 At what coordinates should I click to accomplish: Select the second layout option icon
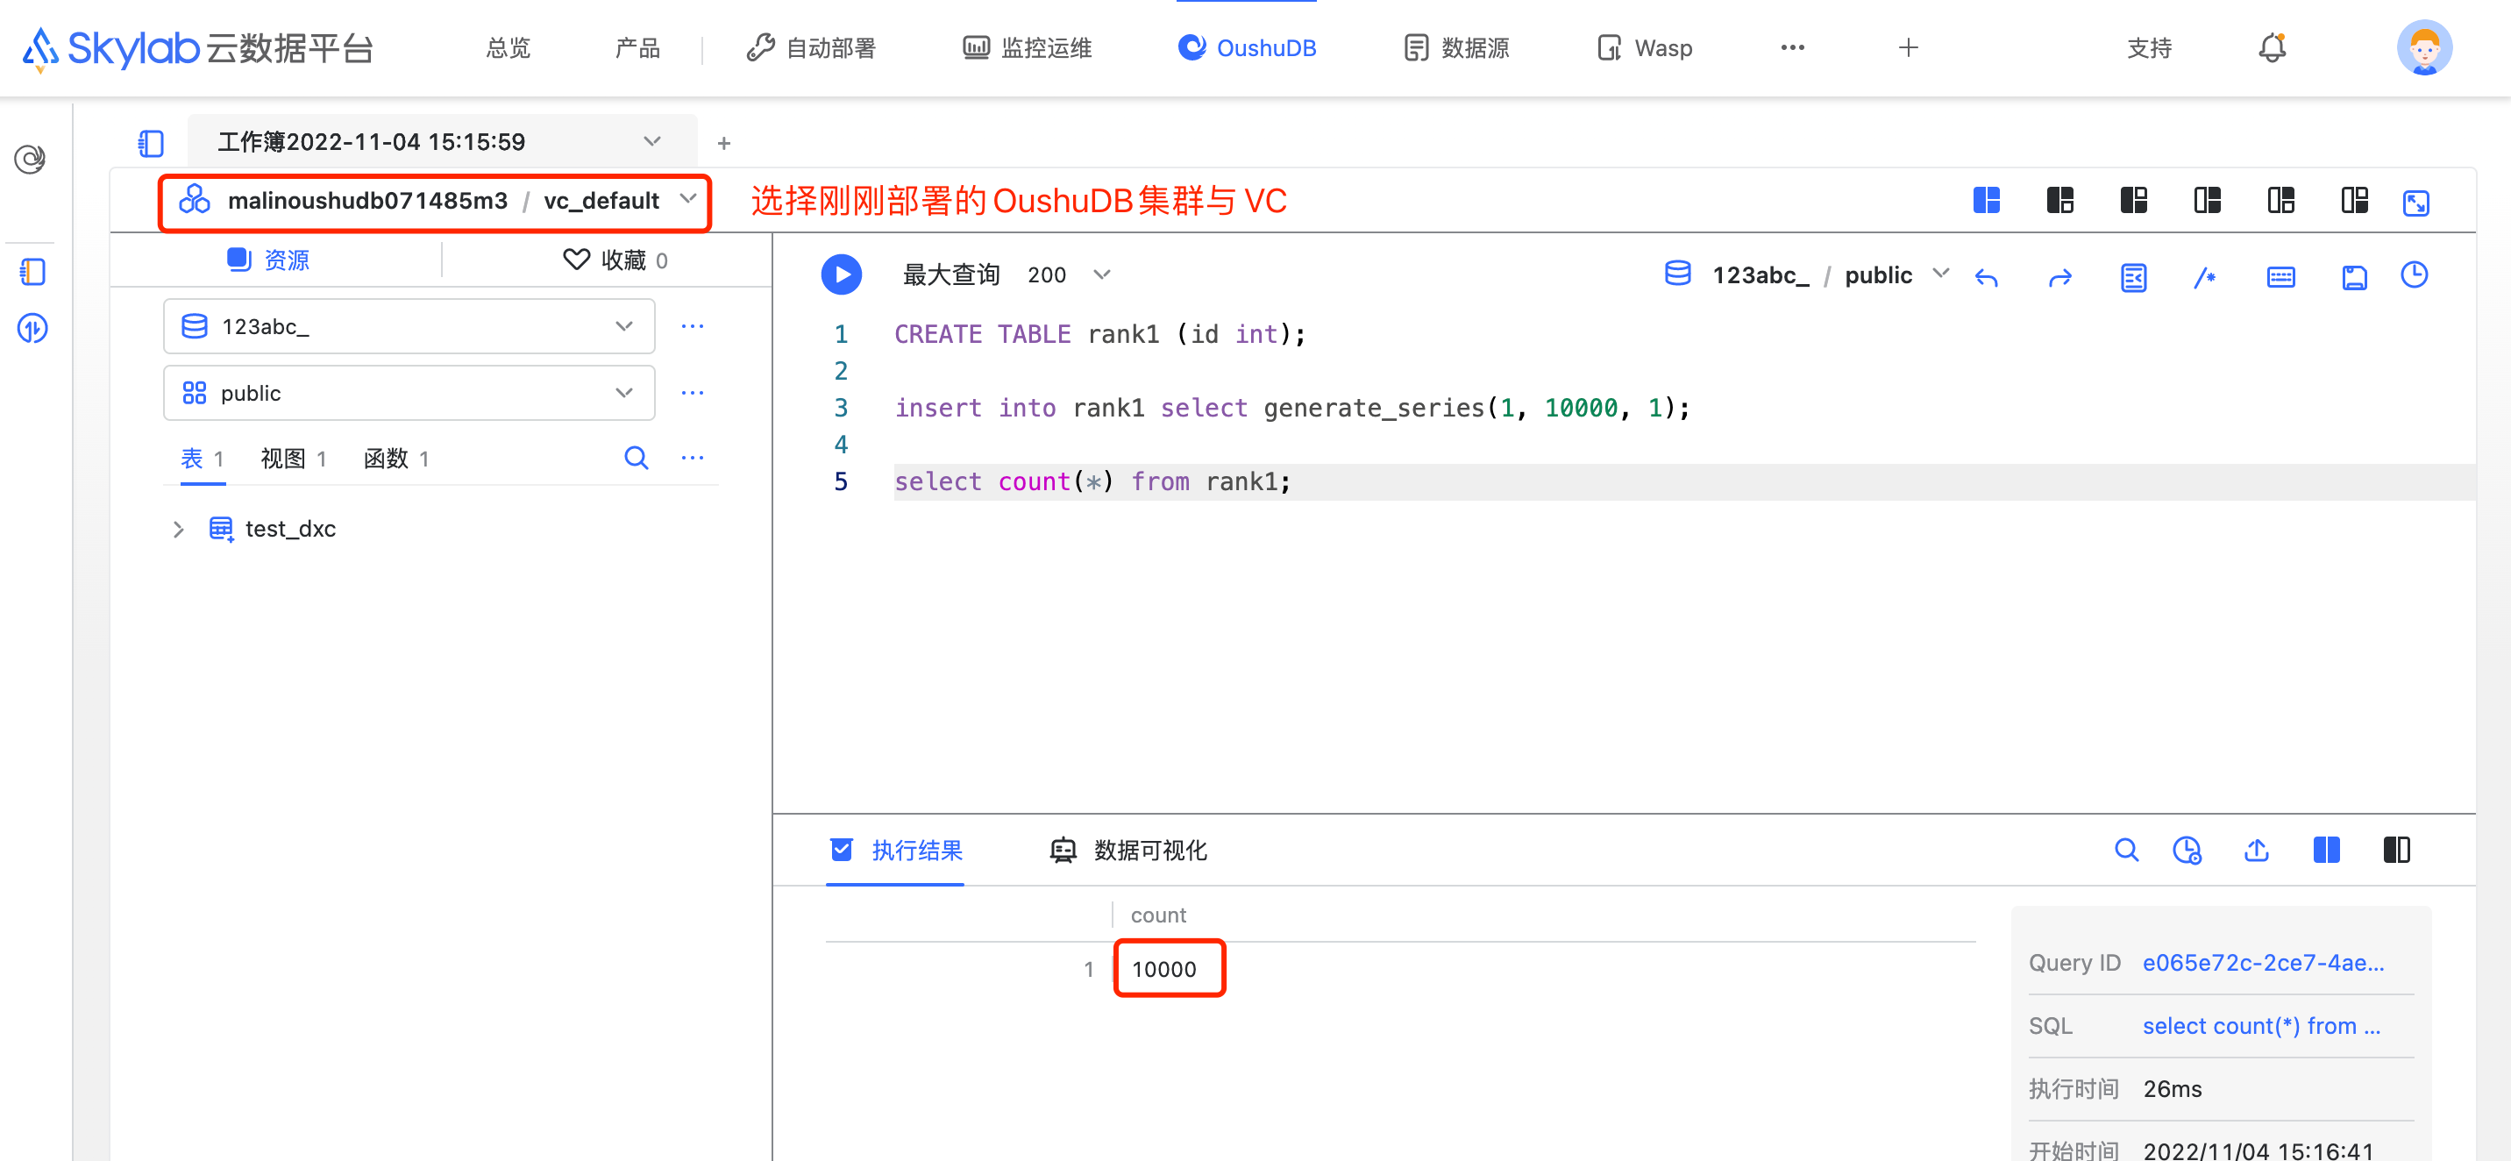(x=2059, y=200)
